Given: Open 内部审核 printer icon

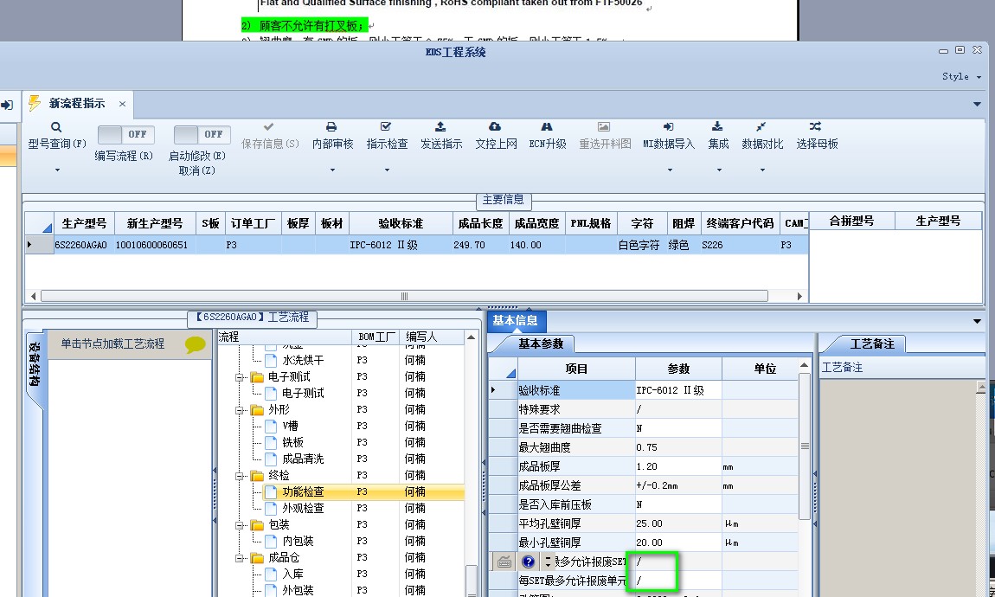Looking at the screenshot, I should pyautogui.click(x=331, y=127).
